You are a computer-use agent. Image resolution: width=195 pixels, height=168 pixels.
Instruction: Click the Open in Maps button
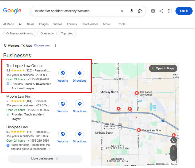pyautogui.click(x=163, y=69)
